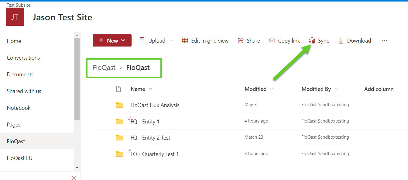
Task: Click the 3 hours ago timestamp
Action: [x=256, y=154]
